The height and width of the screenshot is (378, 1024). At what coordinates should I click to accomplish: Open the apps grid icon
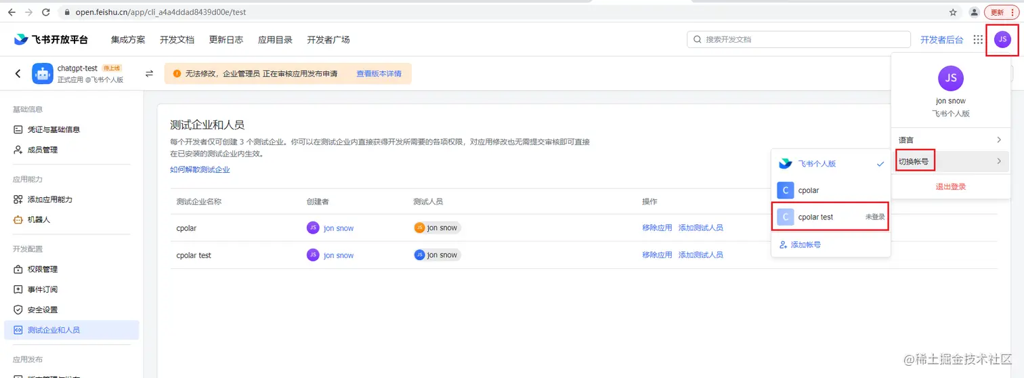pos(978,39)
